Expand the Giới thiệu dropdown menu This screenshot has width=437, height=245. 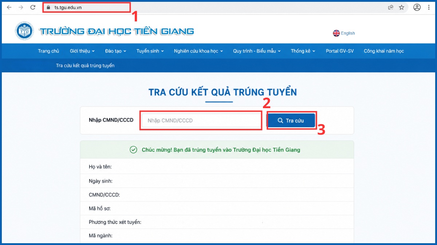pos(82,51)
